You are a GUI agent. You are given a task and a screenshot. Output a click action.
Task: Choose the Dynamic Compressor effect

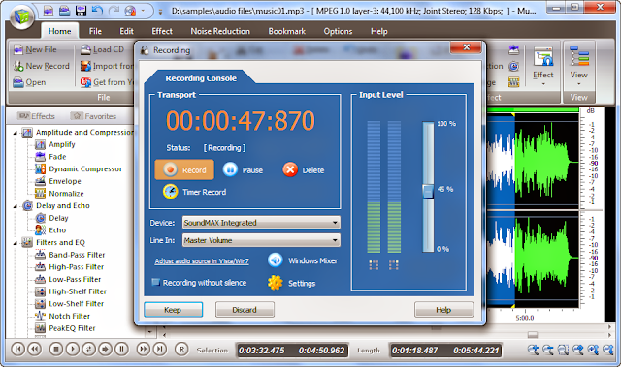pyautogui.click(x=85, y=169)
